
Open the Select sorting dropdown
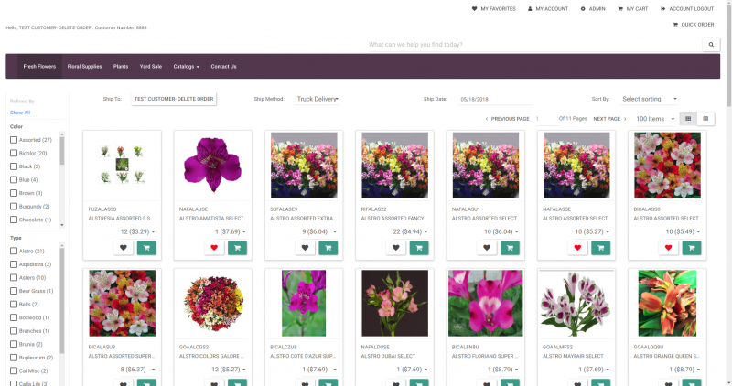pyautogui.click(x=650, y=99)
